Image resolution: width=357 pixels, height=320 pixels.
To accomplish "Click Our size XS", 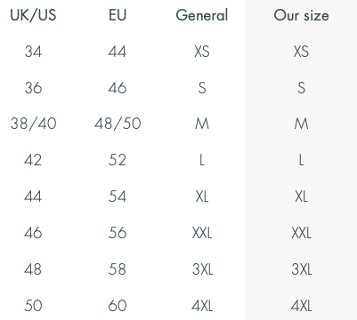I will pos(301,52).
